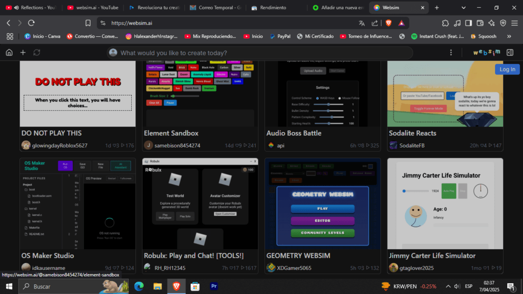Click the Log In button
The width and height of the screenshot is (523, 294).
pos(507,69)
